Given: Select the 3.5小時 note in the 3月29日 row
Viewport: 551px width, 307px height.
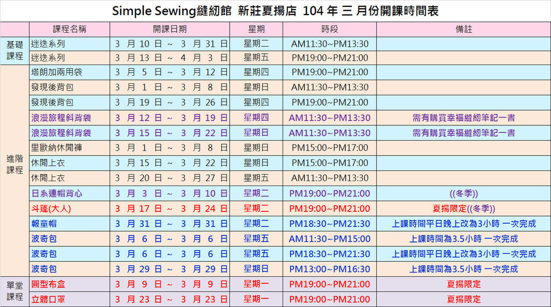Looking at the screenshot, I should click(x=463, y=269).
